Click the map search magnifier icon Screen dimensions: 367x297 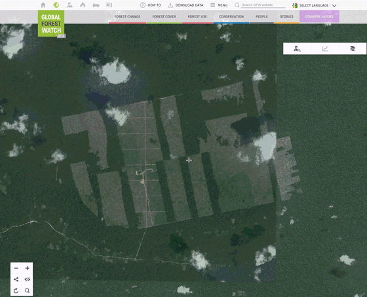click(x=27, y=290)
